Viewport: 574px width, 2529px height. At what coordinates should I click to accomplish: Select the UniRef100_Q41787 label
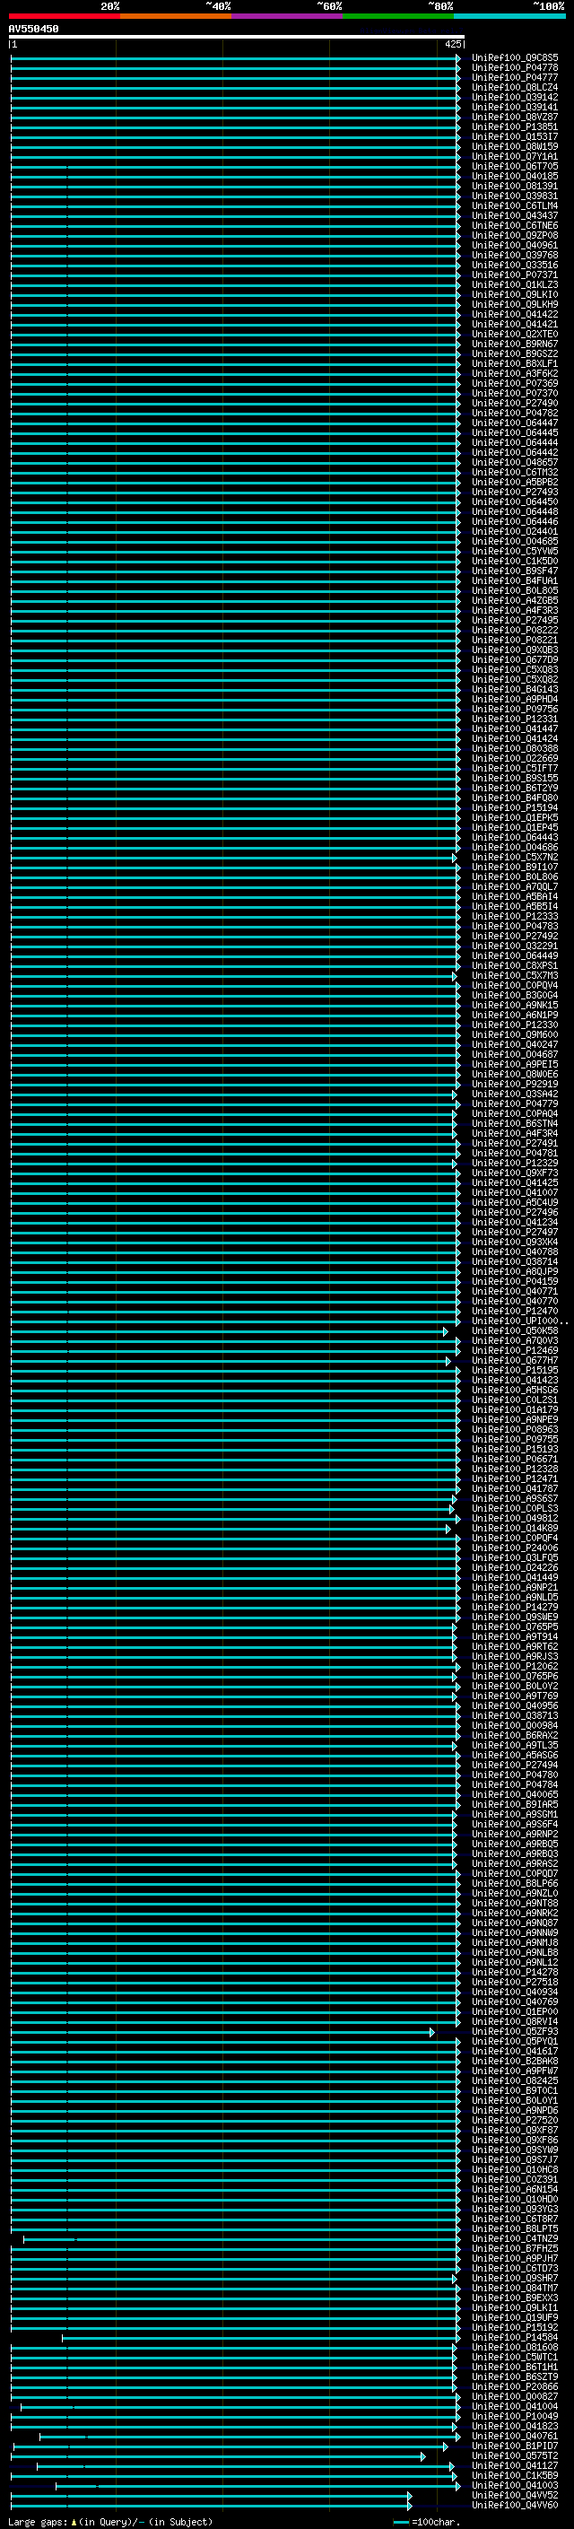click(514, 1489)
